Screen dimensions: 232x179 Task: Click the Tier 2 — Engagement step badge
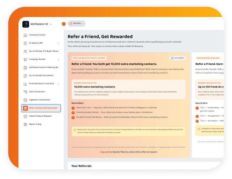pos(197,116)
